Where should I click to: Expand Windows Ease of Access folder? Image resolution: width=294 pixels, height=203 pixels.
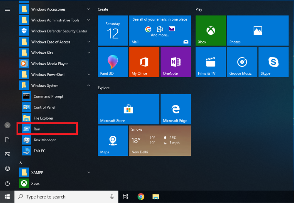[x=55, y=42]
